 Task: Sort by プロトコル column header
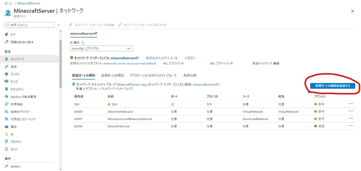[x=212, y=97]
